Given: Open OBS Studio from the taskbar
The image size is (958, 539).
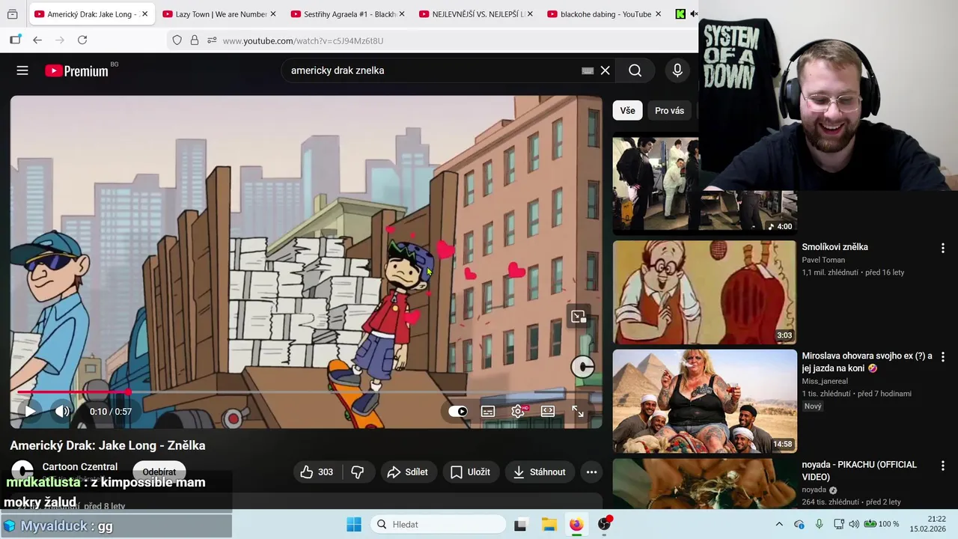Looking at the screenshot, I should pyautogui.click(x=605, y=524).
